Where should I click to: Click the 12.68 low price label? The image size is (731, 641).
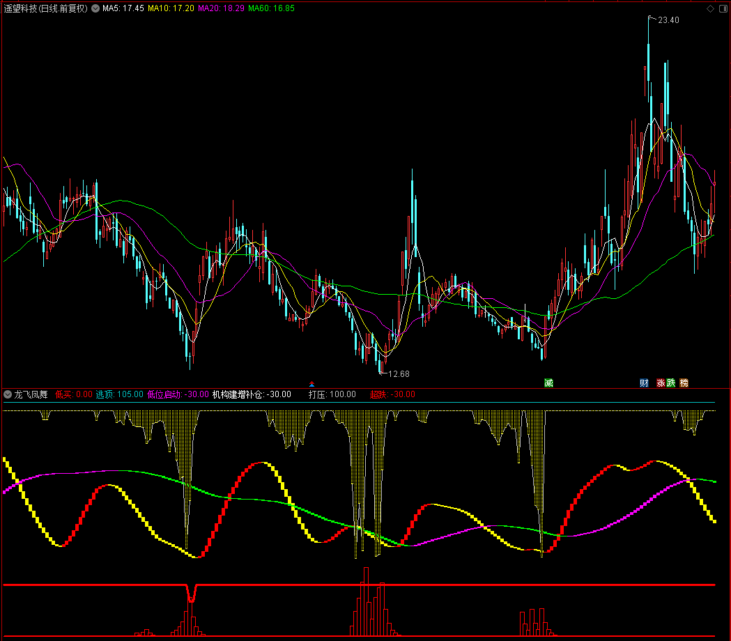pyautogui.click(x=399, y=374)
